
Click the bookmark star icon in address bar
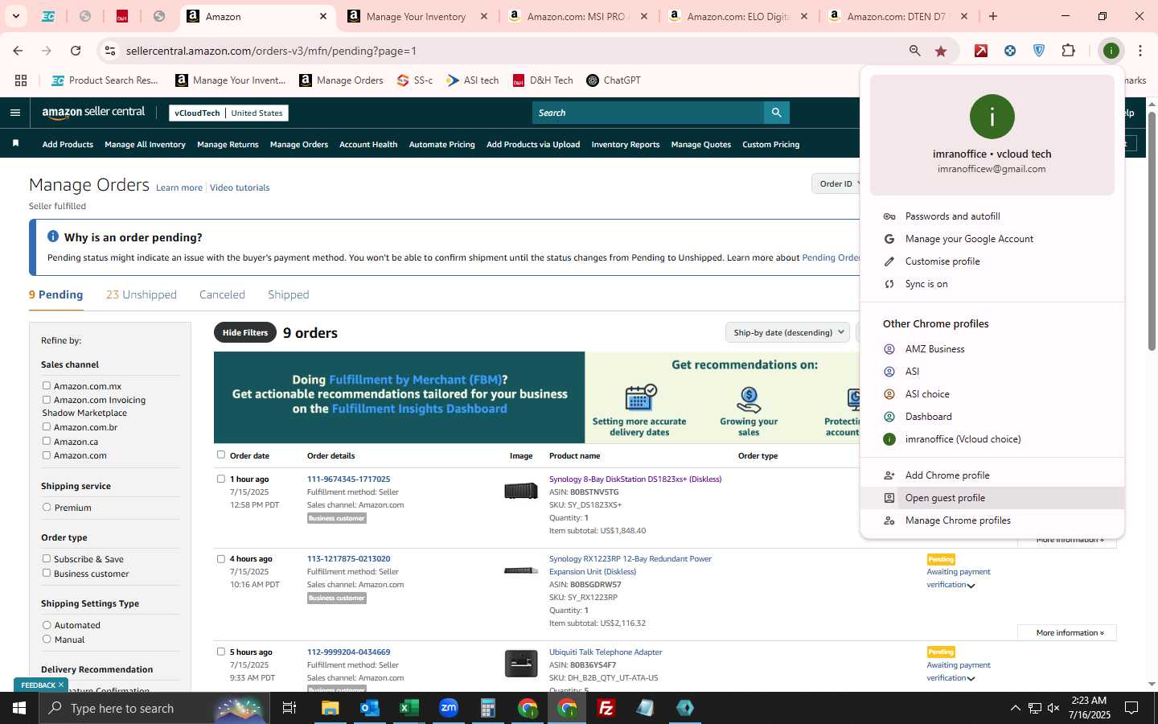[941, 51]
